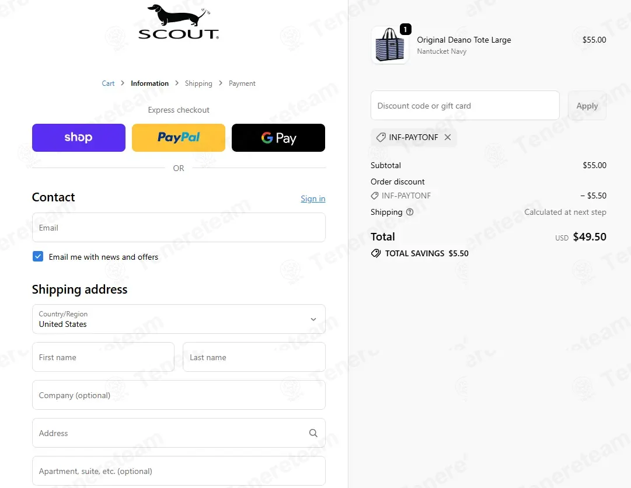Click the shipping help question mark icon
Screen dimensions: 631x488
tap(410, 212)
